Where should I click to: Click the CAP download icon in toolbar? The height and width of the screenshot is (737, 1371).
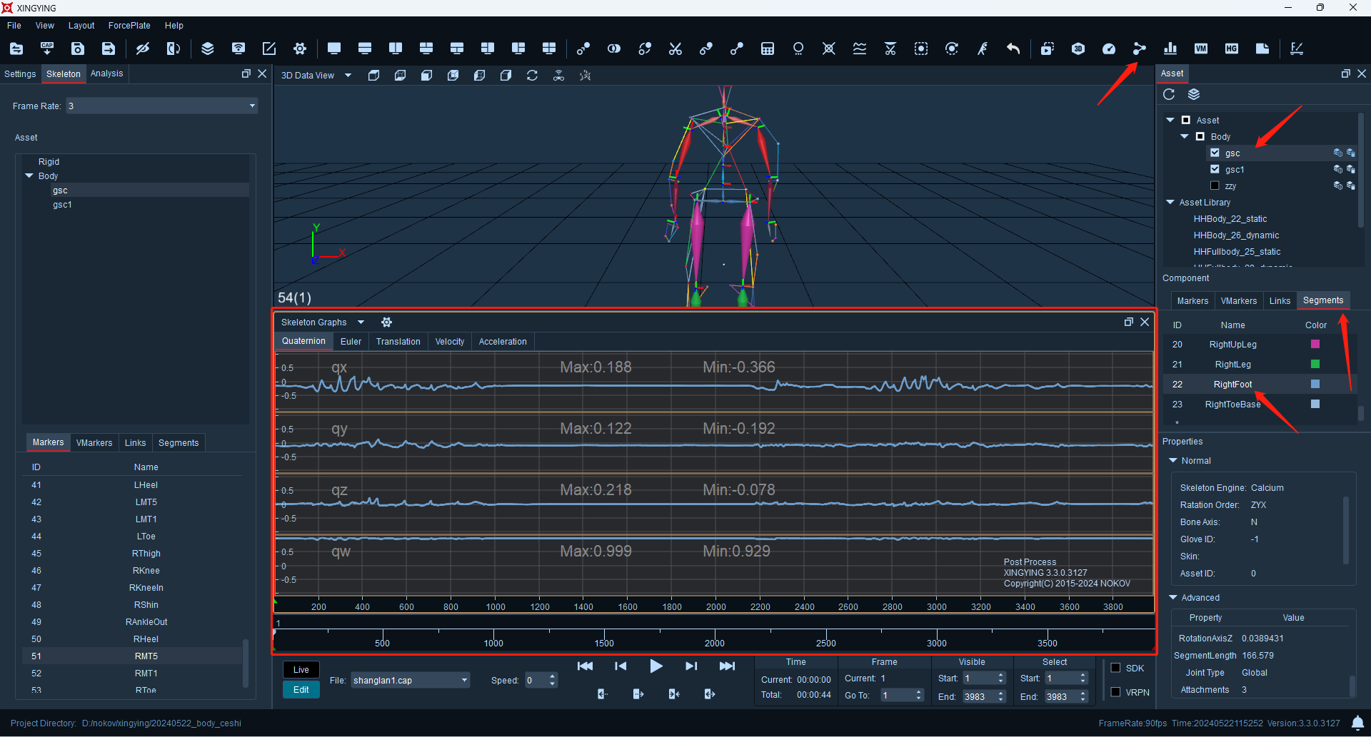pyautogui.click(x=47, y=49)
